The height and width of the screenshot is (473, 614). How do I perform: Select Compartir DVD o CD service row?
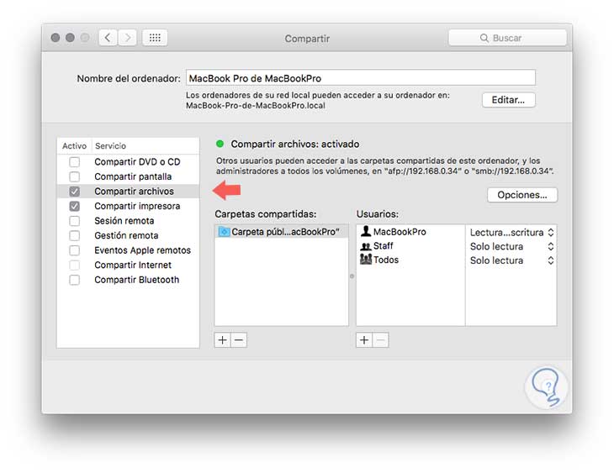coord(128,162)
